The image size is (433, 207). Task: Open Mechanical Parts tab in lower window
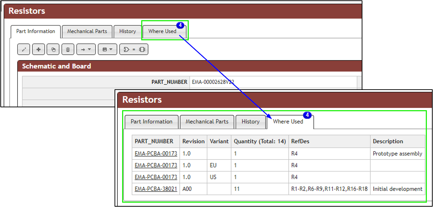coord(207,122)
